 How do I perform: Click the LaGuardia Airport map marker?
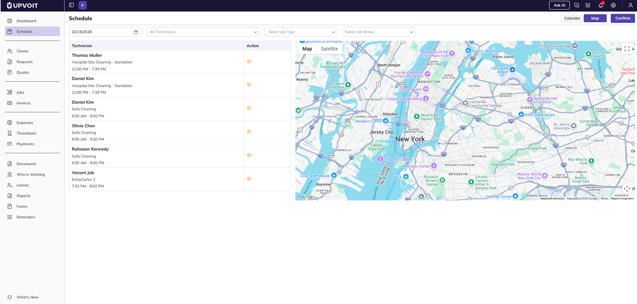coord(512,70)
